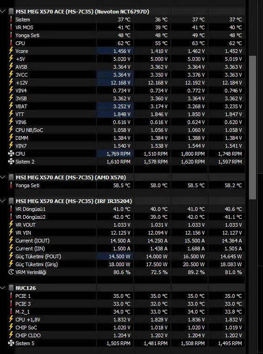
Task: Click the fan icon beside Sistem 2
Action: click(11, 162)
